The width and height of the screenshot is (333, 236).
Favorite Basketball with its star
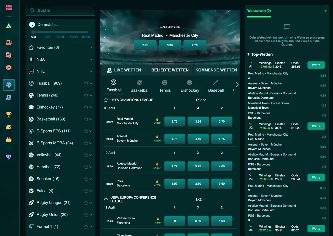[86, 119]
